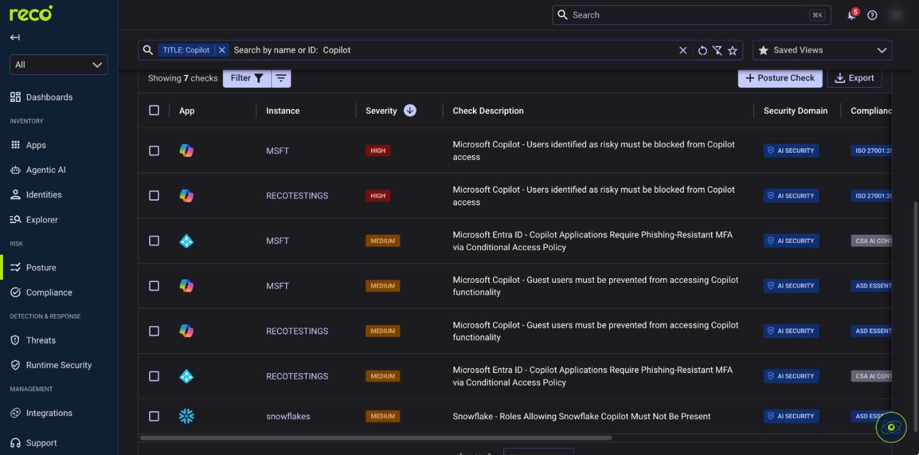
Task: Click the reset search refresh icon
Action: coord(702,50)
